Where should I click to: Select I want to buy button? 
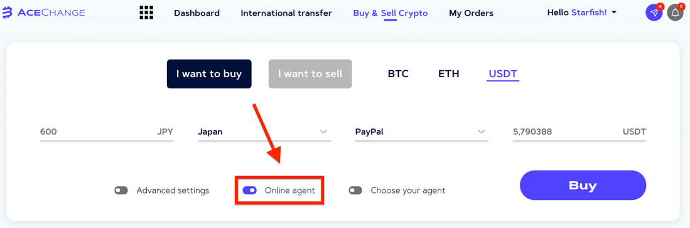209,74
